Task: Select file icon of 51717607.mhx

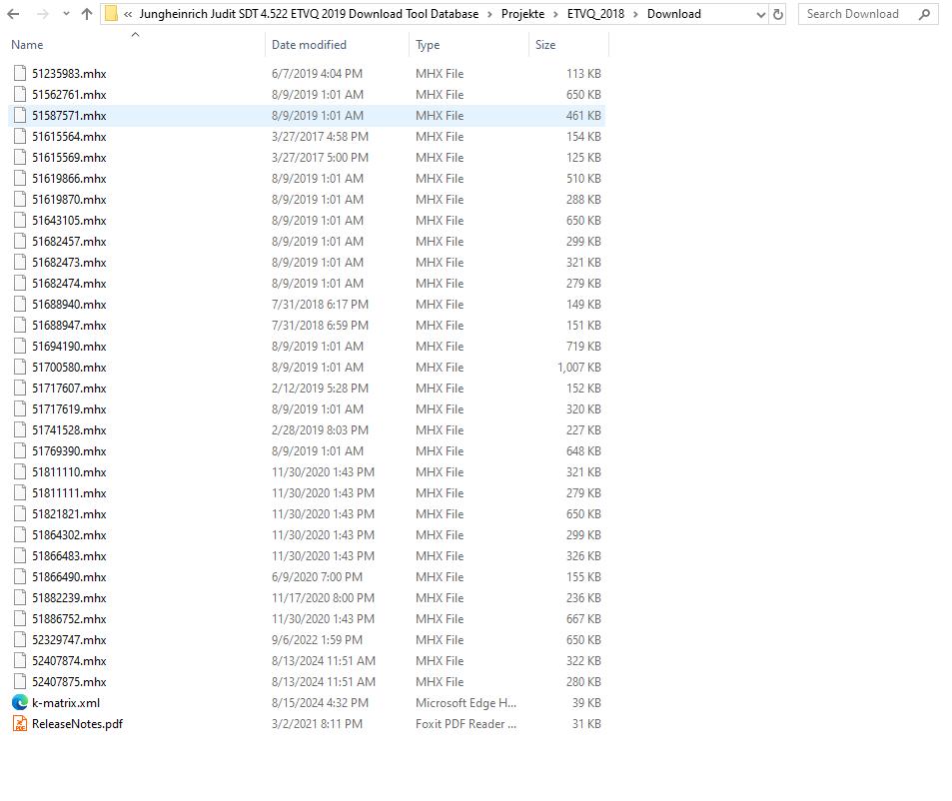Action: click(x=20, y=389)
